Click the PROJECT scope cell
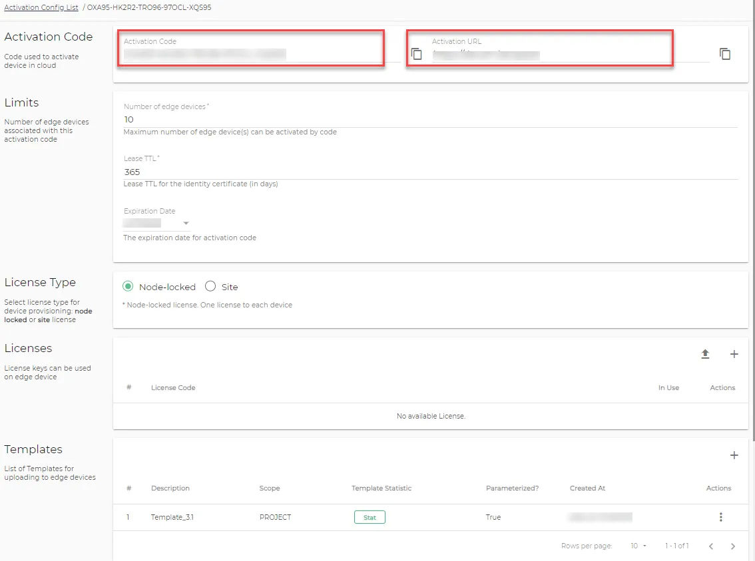The height and width of the screenshot is (561, 755). pos(275,517)
